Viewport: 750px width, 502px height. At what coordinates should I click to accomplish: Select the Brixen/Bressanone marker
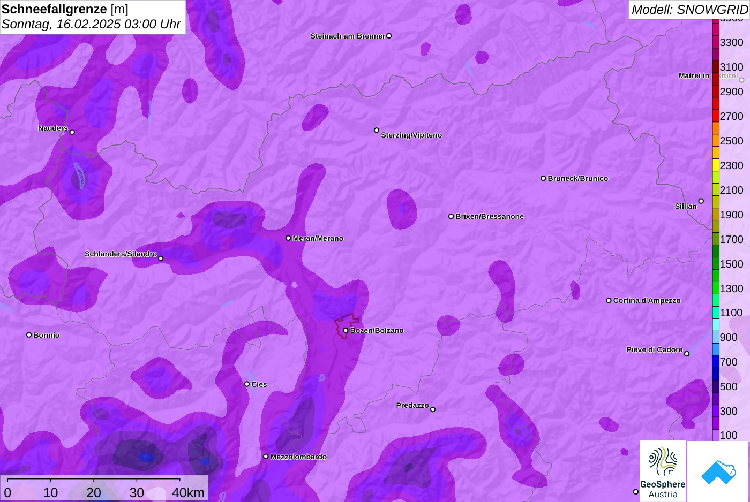pos(451,216)
